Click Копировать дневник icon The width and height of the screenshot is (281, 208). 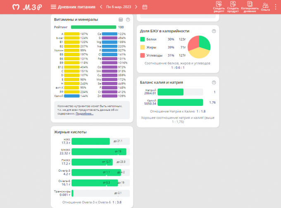click(x=250, y=6)
